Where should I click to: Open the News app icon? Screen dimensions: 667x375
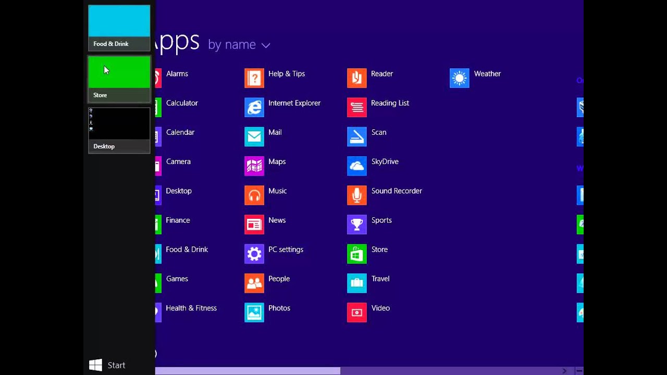click(254, 224)
